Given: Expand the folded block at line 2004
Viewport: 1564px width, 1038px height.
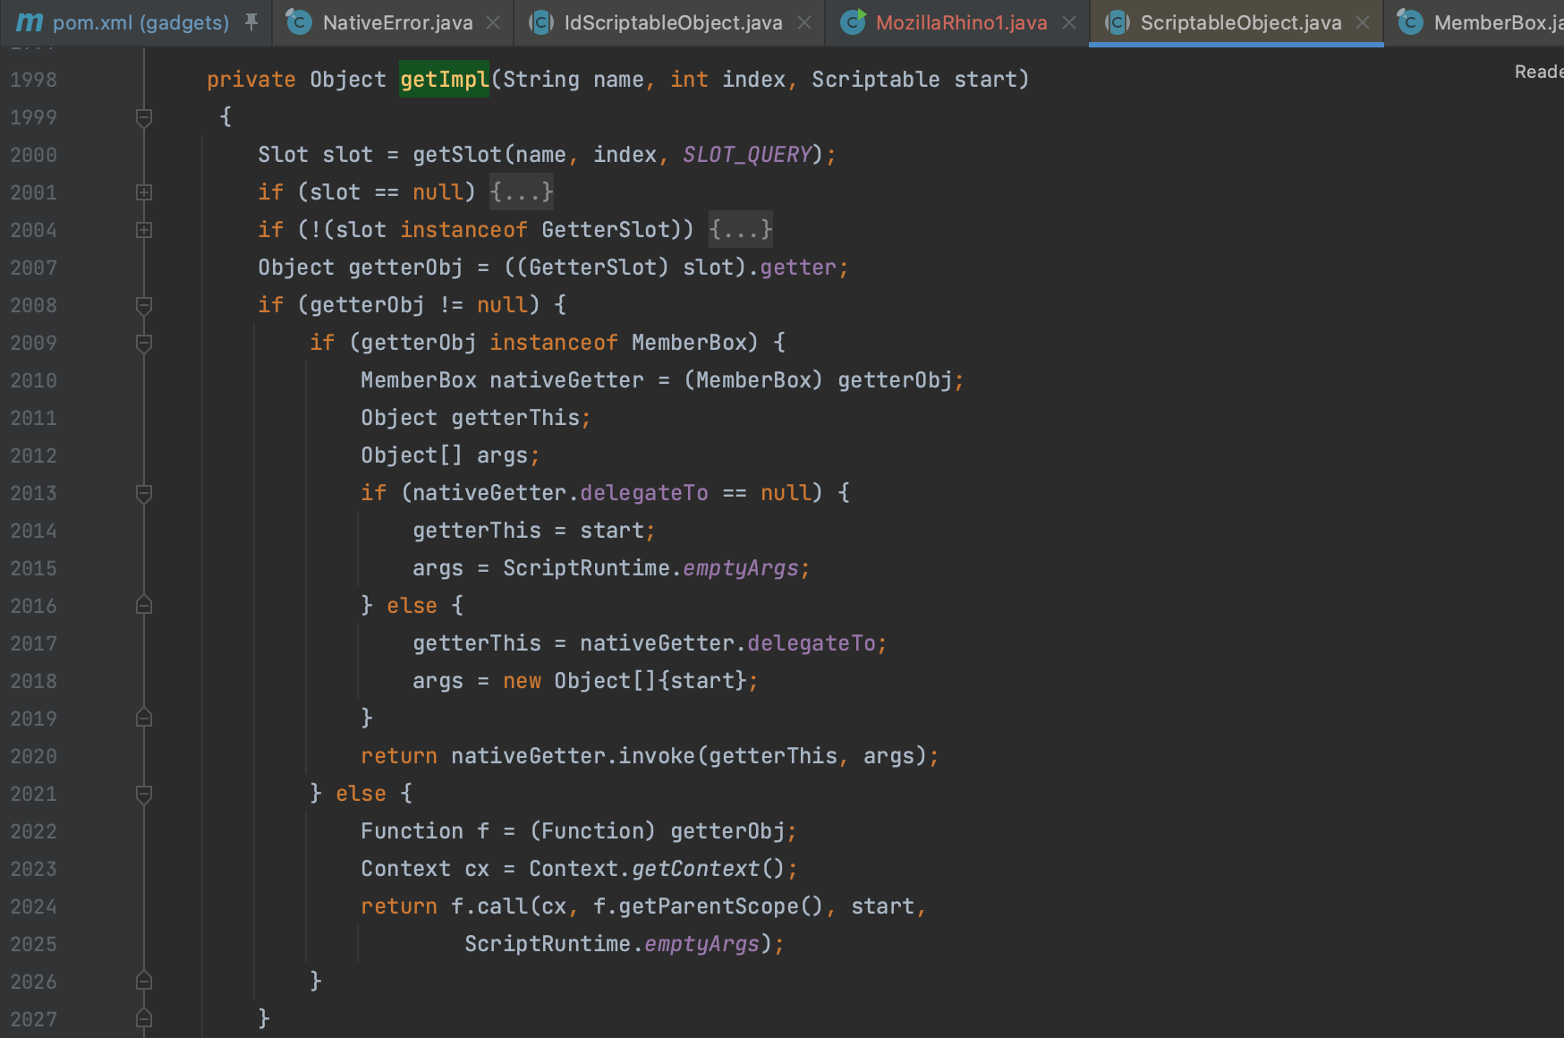Looking at the screenshot, I should click(x=144, y=230).
